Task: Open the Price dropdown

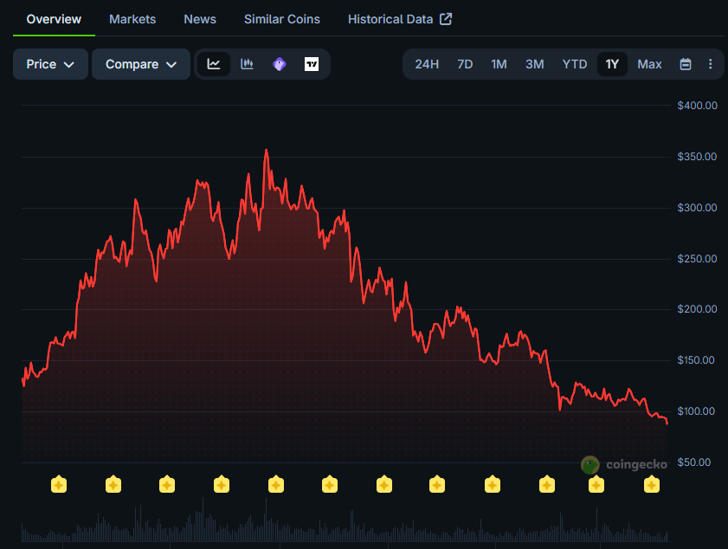Action: click(x=50, y=64)
